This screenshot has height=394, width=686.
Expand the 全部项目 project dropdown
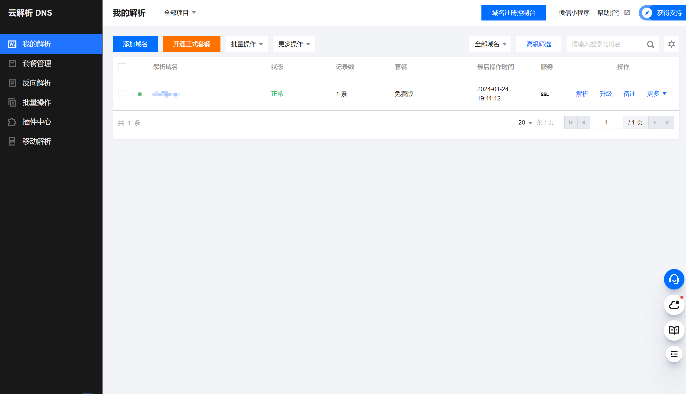coord(180,13)
